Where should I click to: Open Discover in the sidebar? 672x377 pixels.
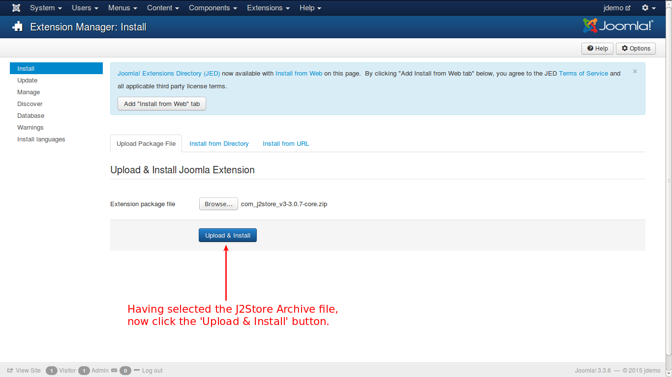click(x=30, y=104)
